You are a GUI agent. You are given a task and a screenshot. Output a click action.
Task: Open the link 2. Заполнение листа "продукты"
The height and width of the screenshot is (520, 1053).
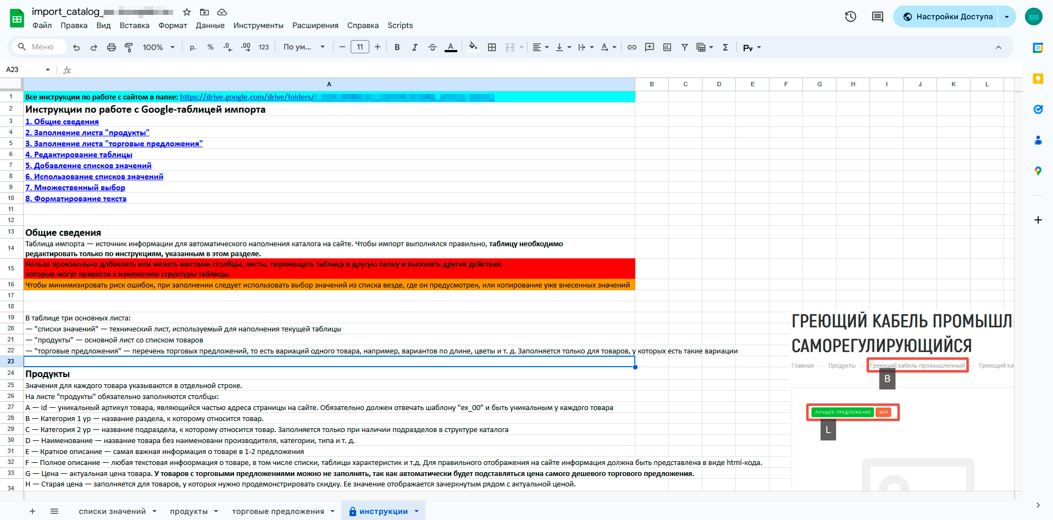87,132
